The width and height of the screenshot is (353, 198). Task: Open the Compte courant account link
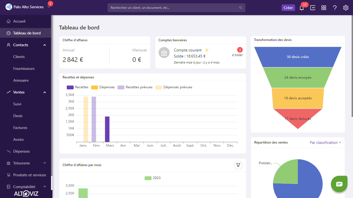[188, 50]
